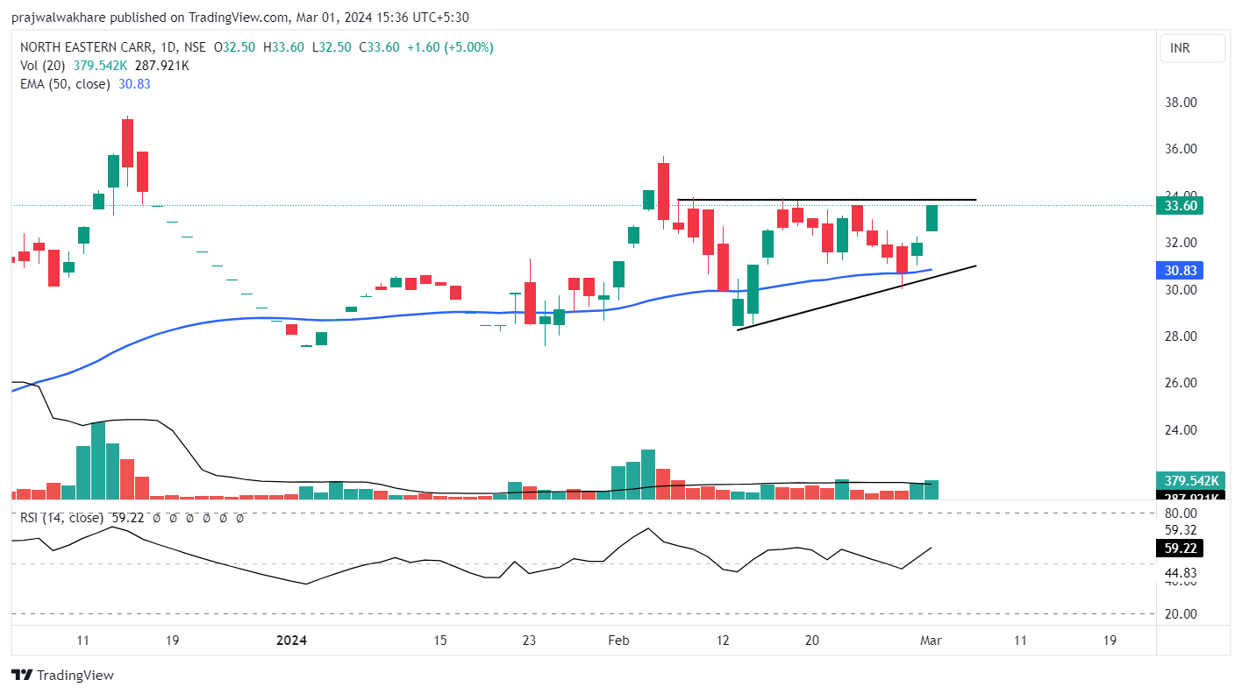Click the 2024 label on time axis

click(291, 641)
